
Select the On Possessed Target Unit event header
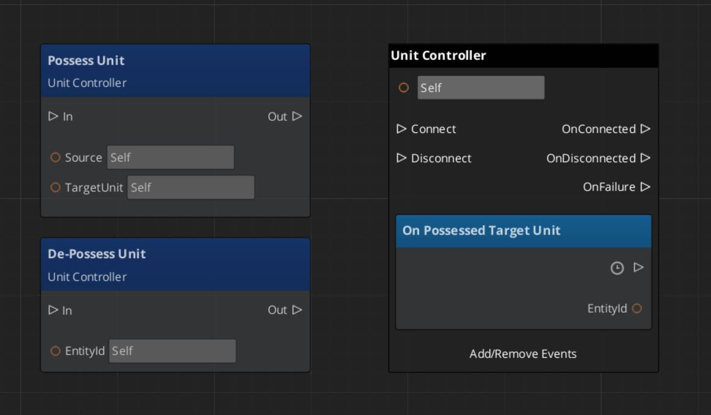523,231
